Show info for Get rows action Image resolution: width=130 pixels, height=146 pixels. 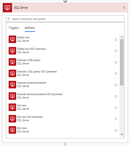coord(116,130)
